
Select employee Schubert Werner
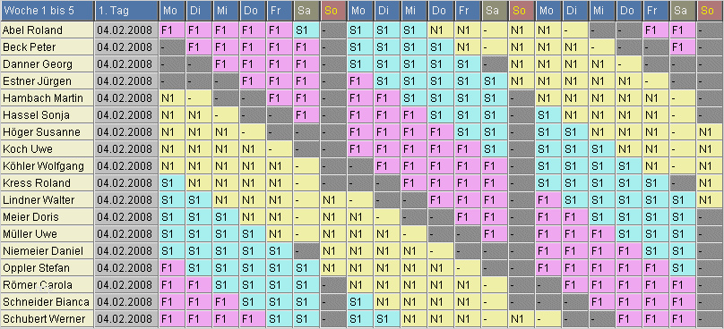pos(47,319)
